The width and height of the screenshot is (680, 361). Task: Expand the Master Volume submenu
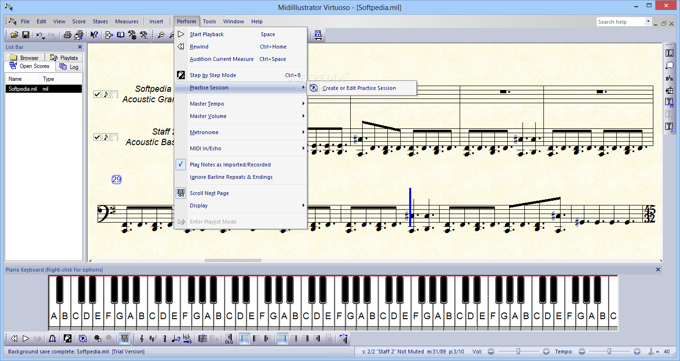click(240, 116)
